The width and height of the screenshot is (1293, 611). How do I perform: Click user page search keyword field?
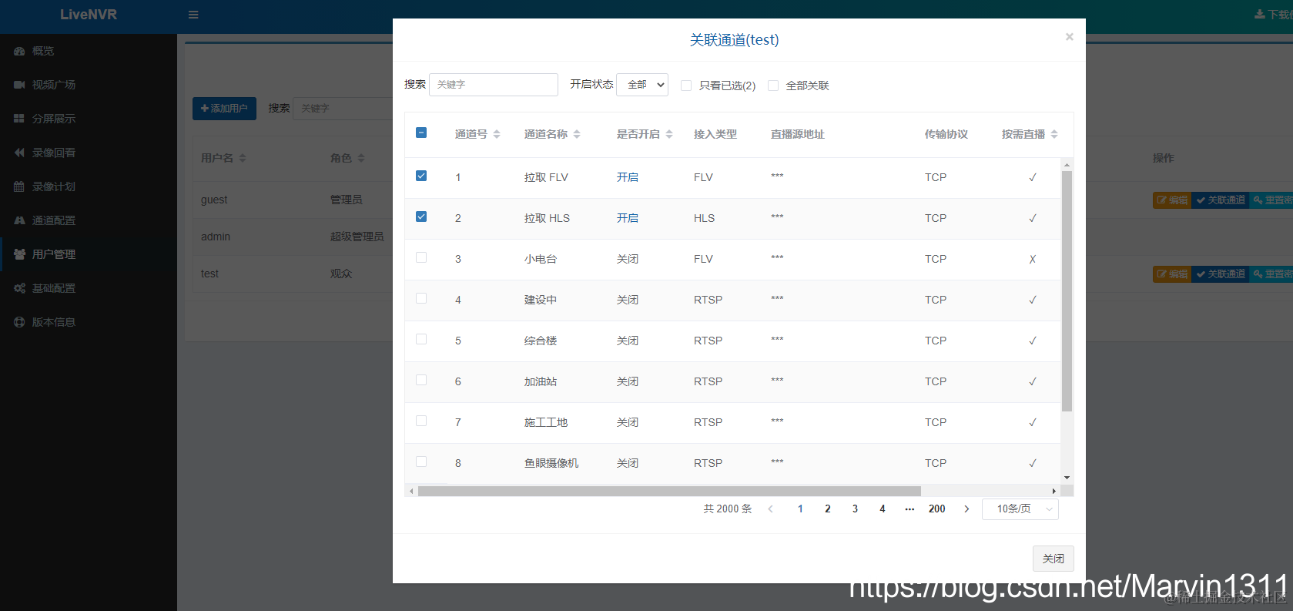[x=343, y=108]
